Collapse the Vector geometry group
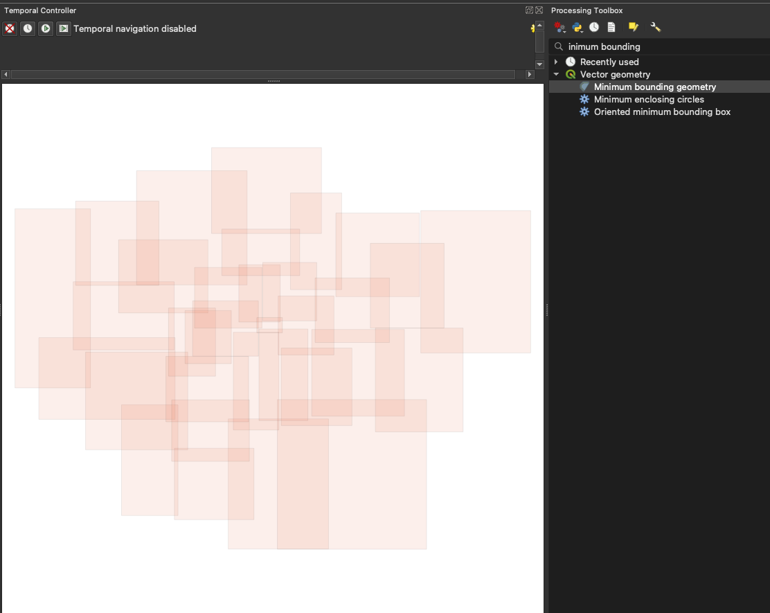Image resolution: width=770 pixels, height=613 pixels. [556, 74]
